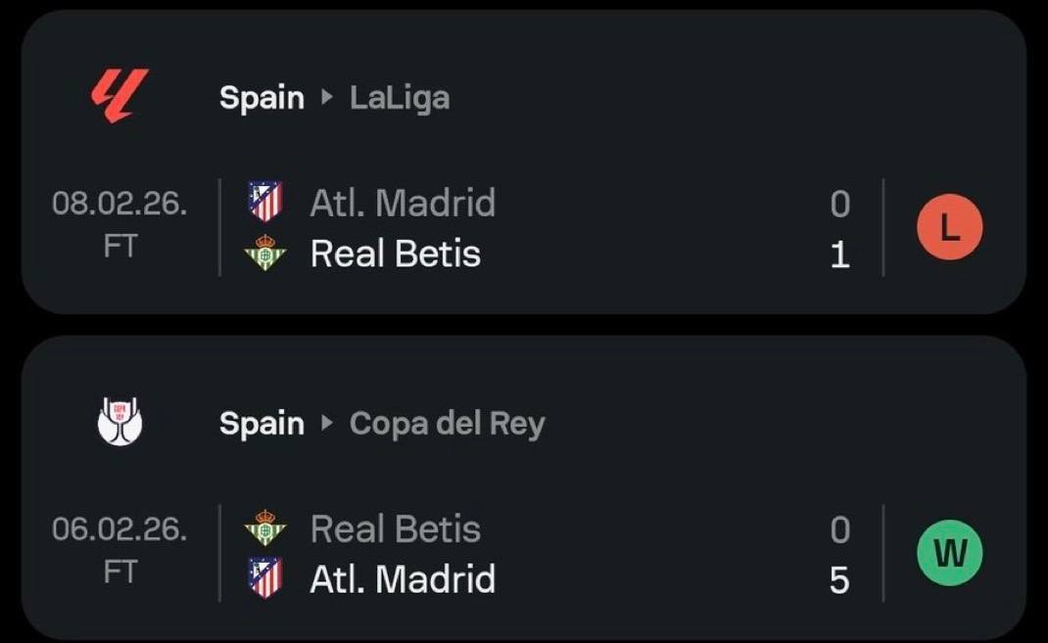
Task: Expand the arrow next to Spain before LaLiga
Action: [x=327, y=98]
